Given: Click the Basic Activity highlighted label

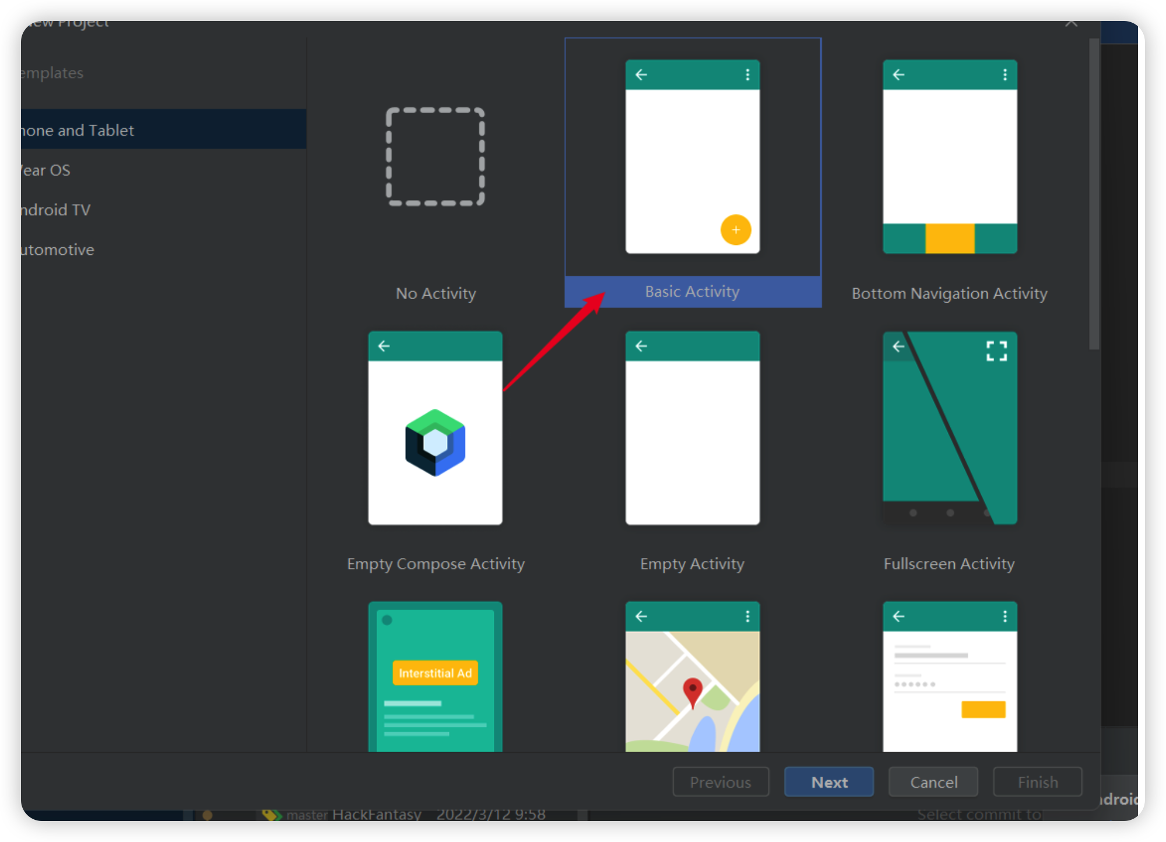Looking at the screenshot, I should pos(692,292).
